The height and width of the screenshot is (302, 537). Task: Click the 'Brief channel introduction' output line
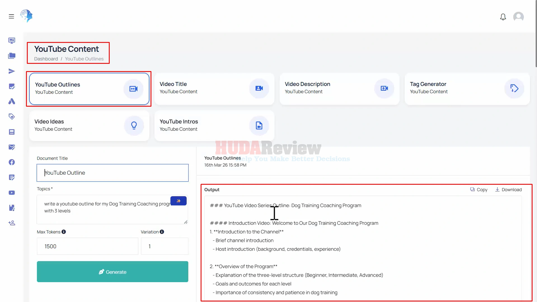[x=243, y=240]
